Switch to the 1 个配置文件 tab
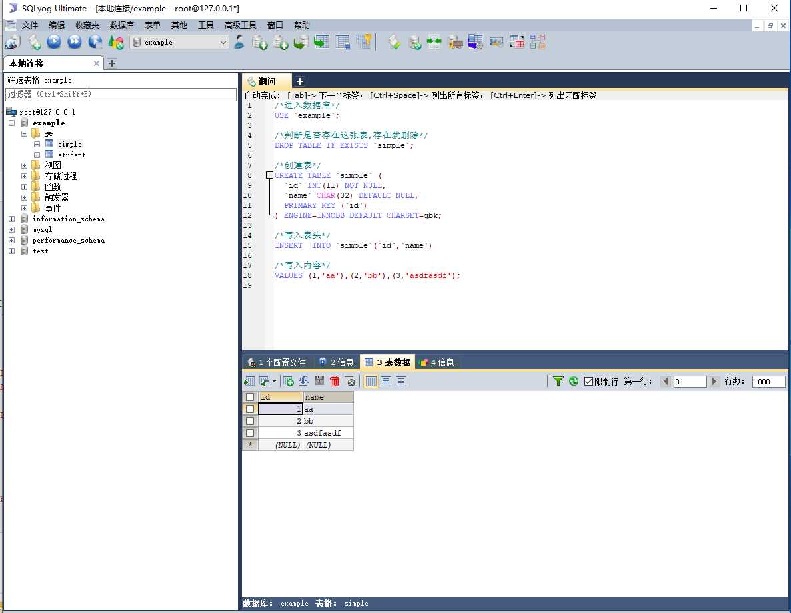 click(x=277, y=362)
